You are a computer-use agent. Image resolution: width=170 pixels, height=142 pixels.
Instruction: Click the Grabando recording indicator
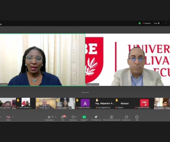[147, 23]
